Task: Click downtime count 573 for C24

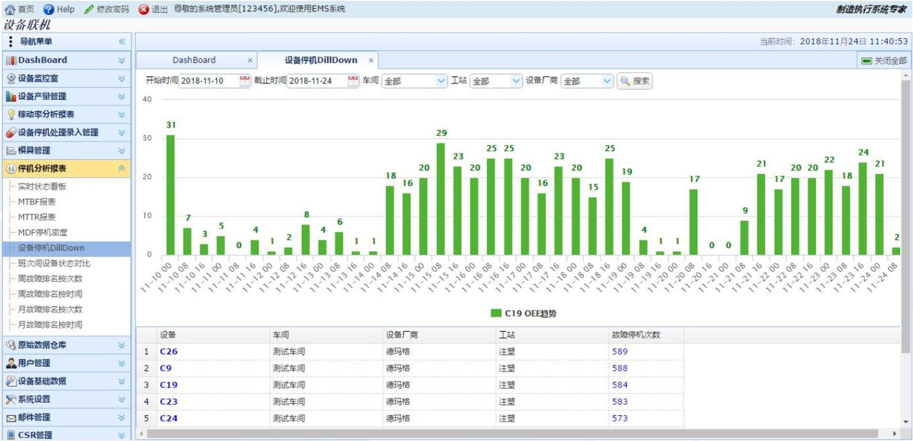Action: 620,418
